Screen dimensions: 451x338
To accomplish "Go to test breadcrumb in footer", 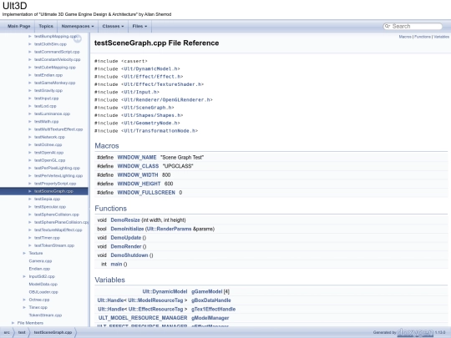I will (22, 332).
